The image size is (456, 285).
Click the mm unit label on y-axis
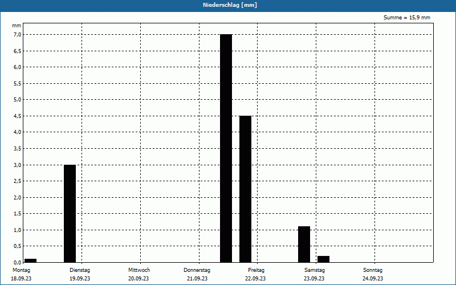pos(17,26)
